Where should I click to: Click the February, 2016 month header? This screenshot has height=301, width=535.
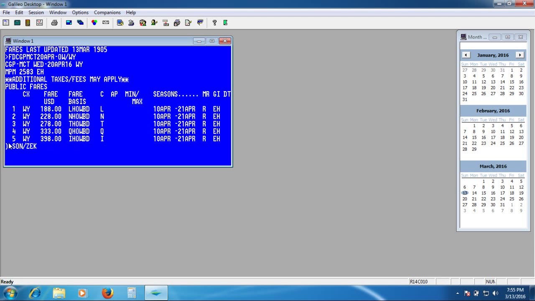pyautogui.click(x=493, y=111)
